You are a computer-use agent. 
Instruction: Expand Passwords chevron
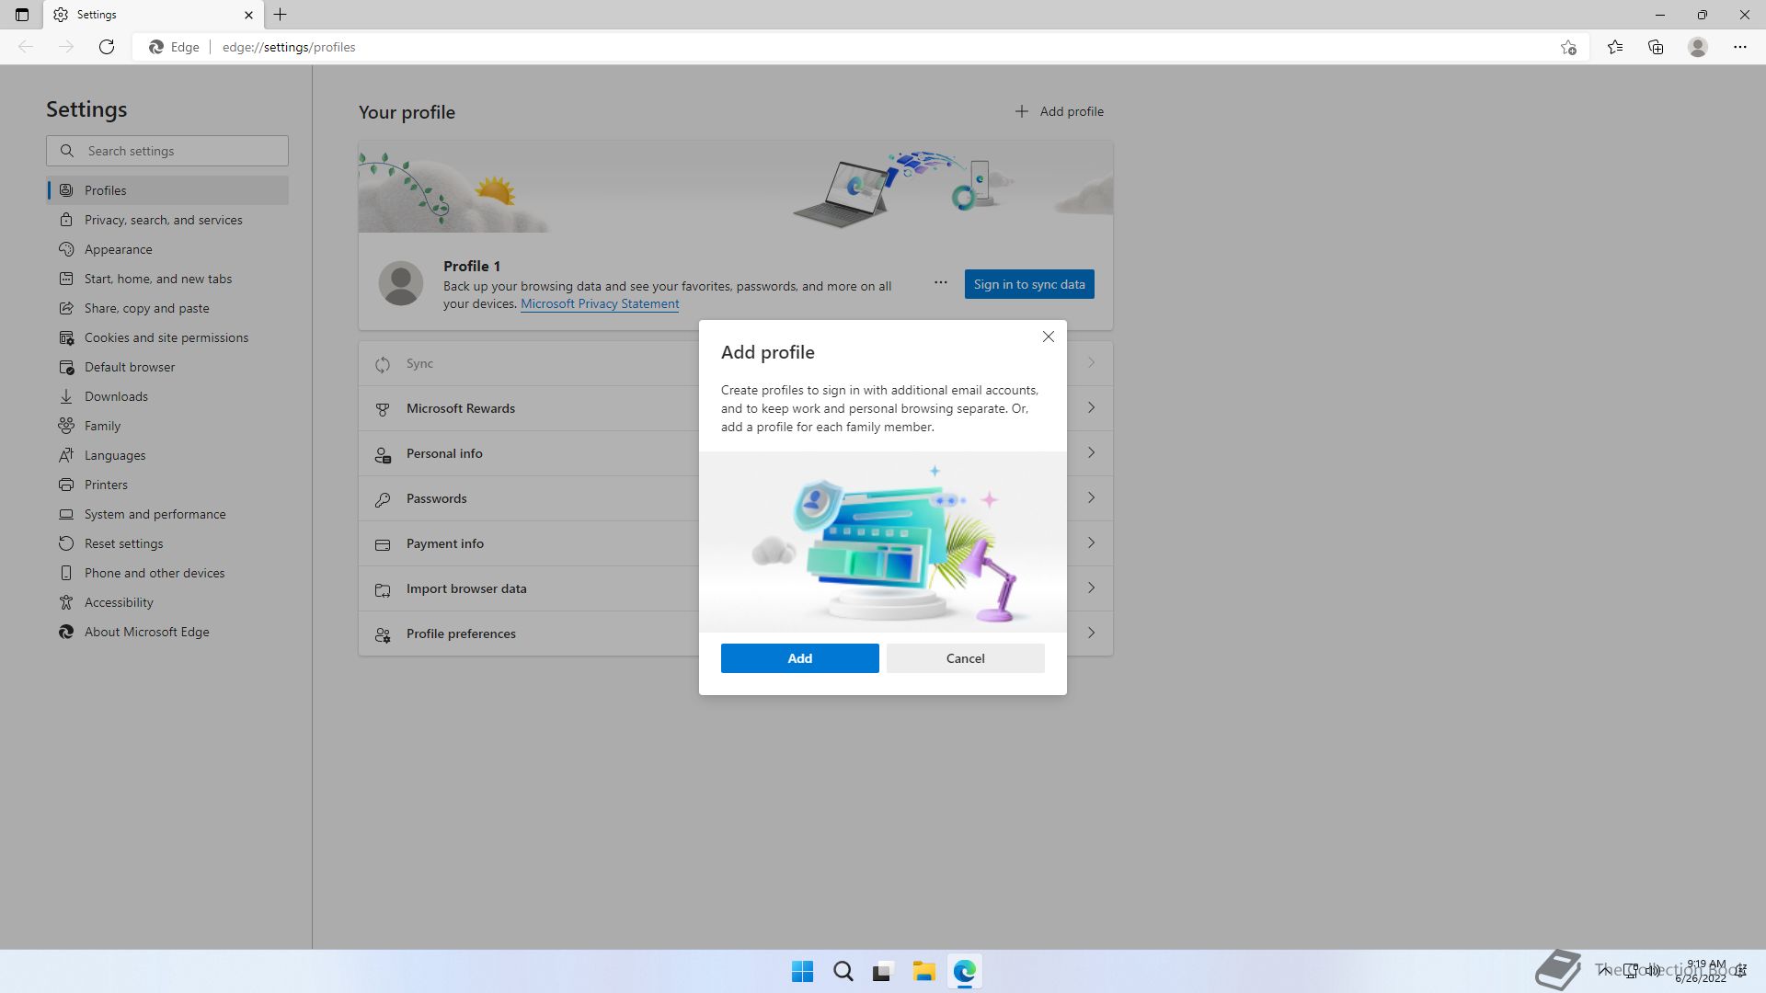(1091, 497)
